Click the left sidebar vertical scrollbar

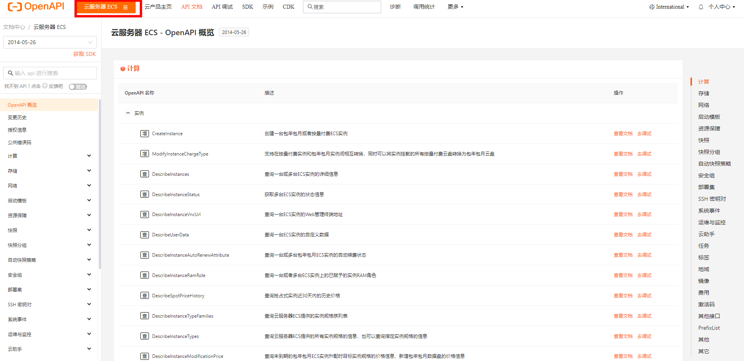(x=100, y=184)
